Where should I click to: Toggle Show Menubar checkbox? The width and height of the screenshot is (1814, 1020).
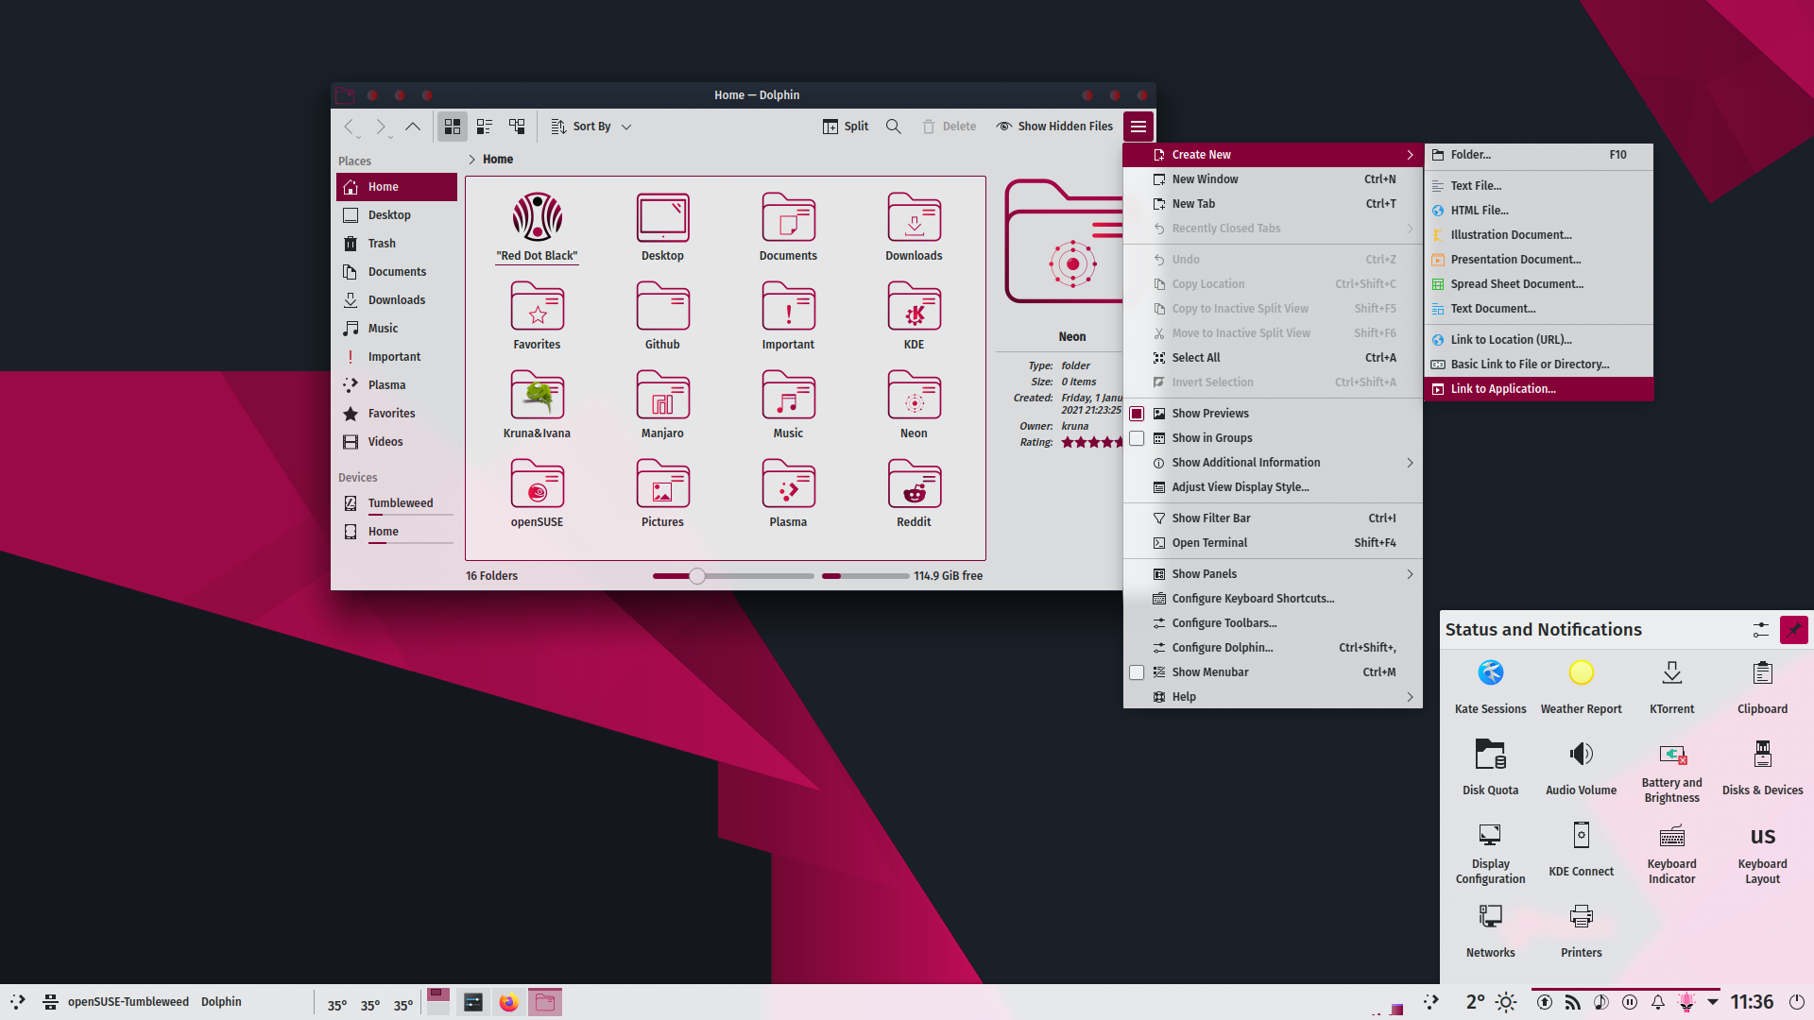[x=1137, y=672]
